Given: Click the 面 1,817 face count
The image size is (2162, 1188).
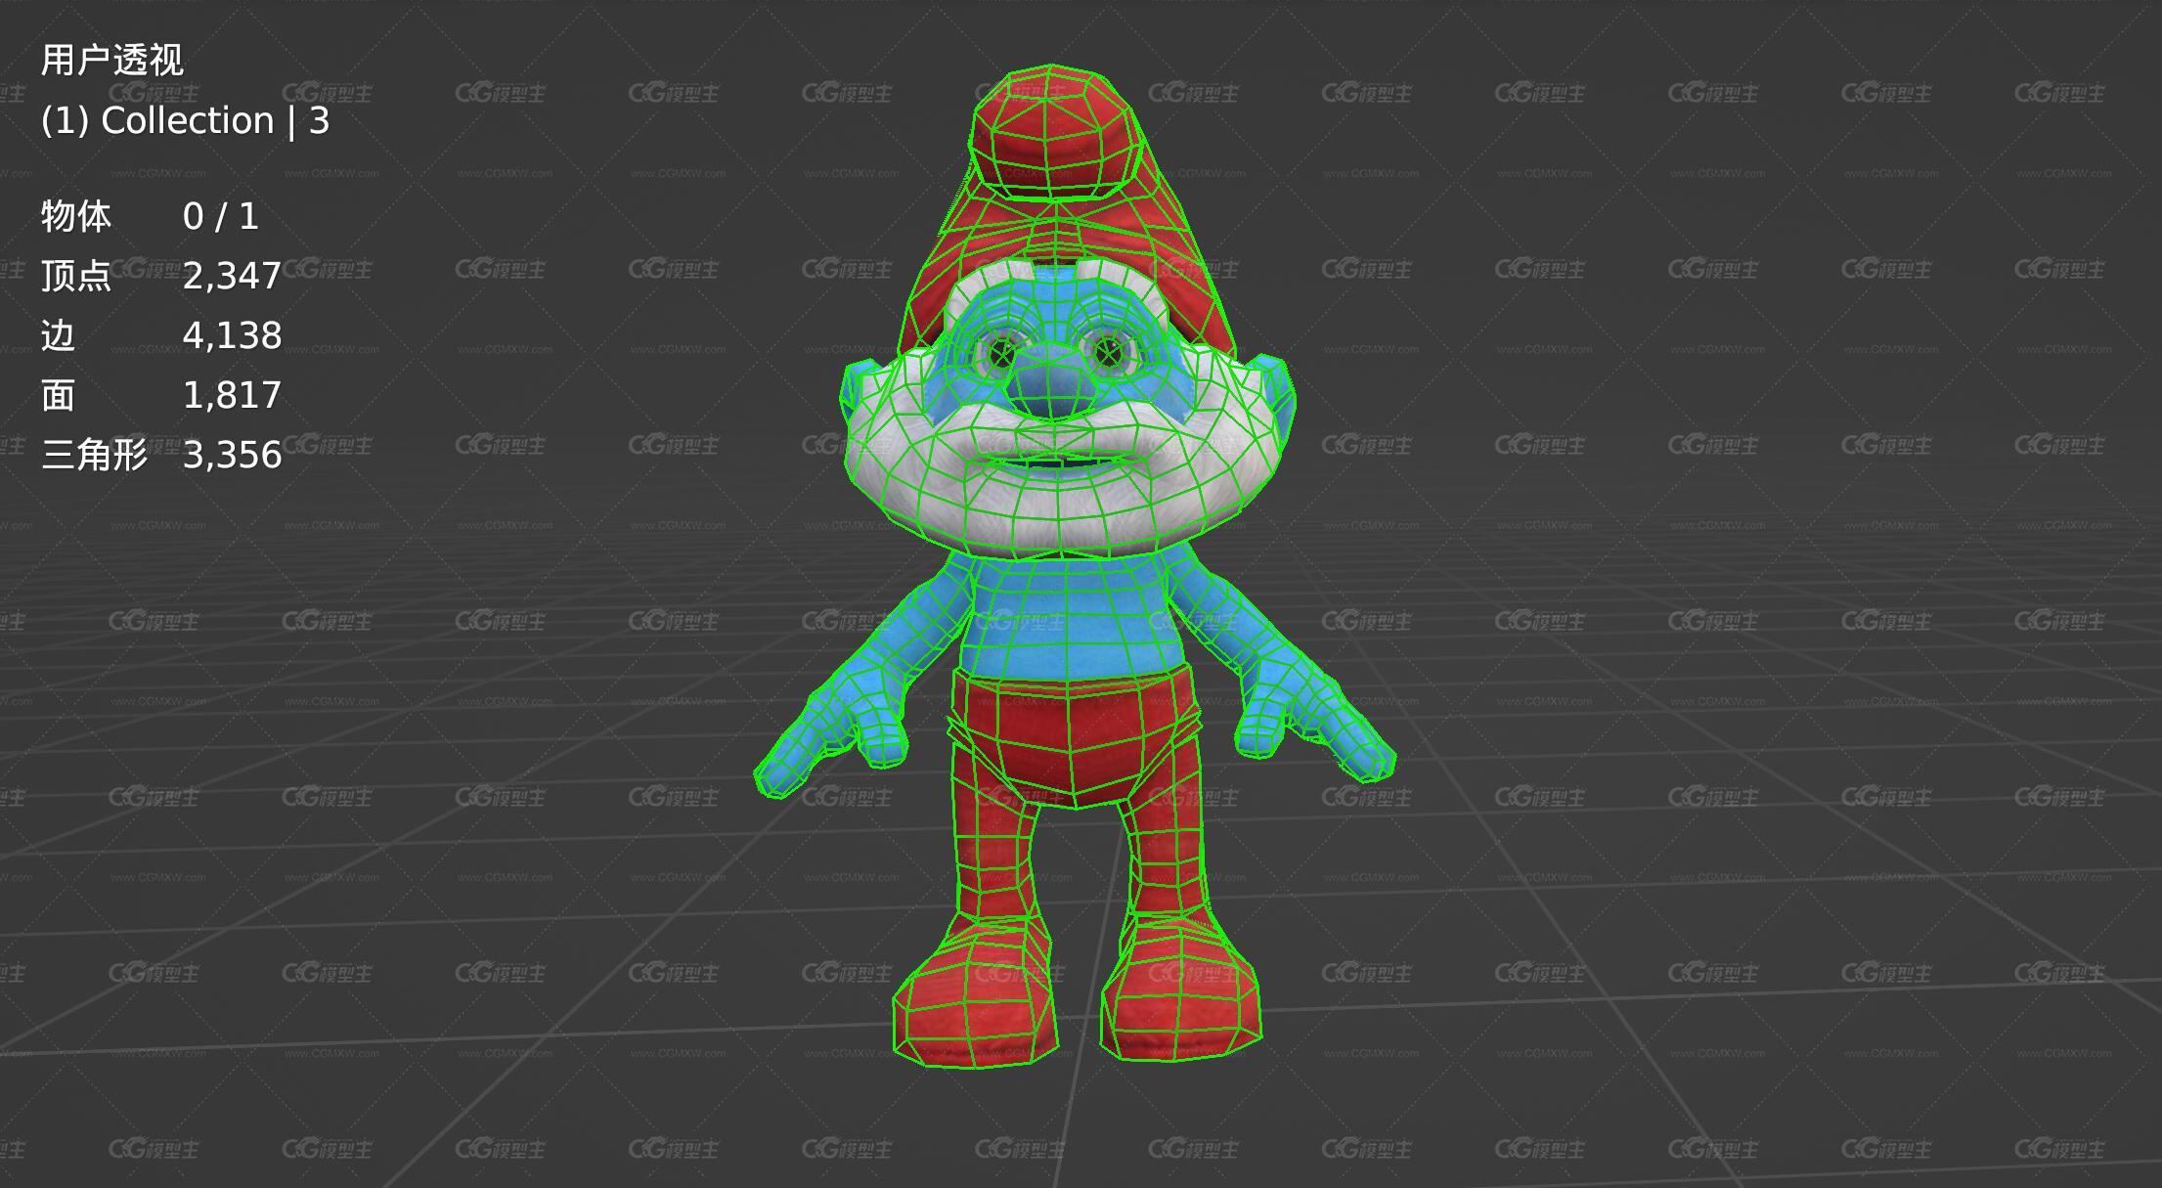Looking at the screenshot, I should [x=161, y=395].
